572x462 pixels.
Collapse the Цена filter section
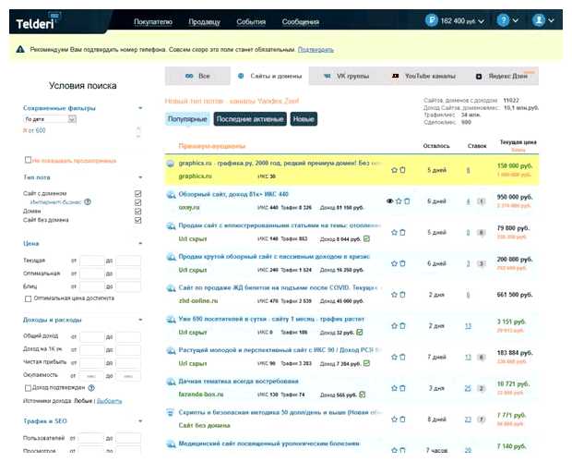tap(139, 244)
